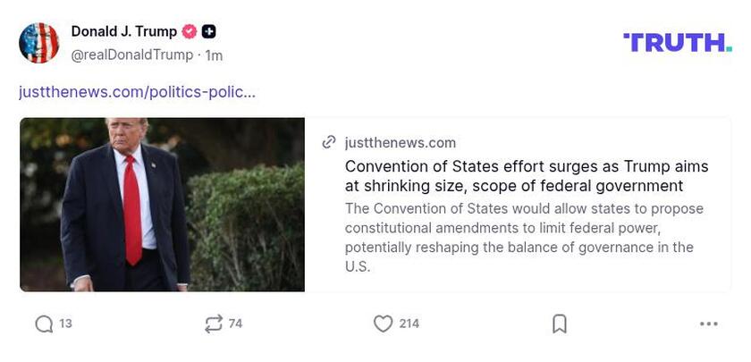This screenshot has width=751, height=362.
Task: Like the post with the heart icon
Action: click(383, 324)
